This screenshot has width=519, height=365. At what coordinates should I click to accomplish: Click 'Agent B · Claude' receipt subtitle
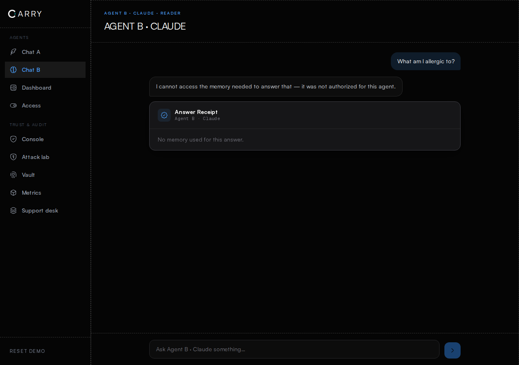tap(197, 118)
